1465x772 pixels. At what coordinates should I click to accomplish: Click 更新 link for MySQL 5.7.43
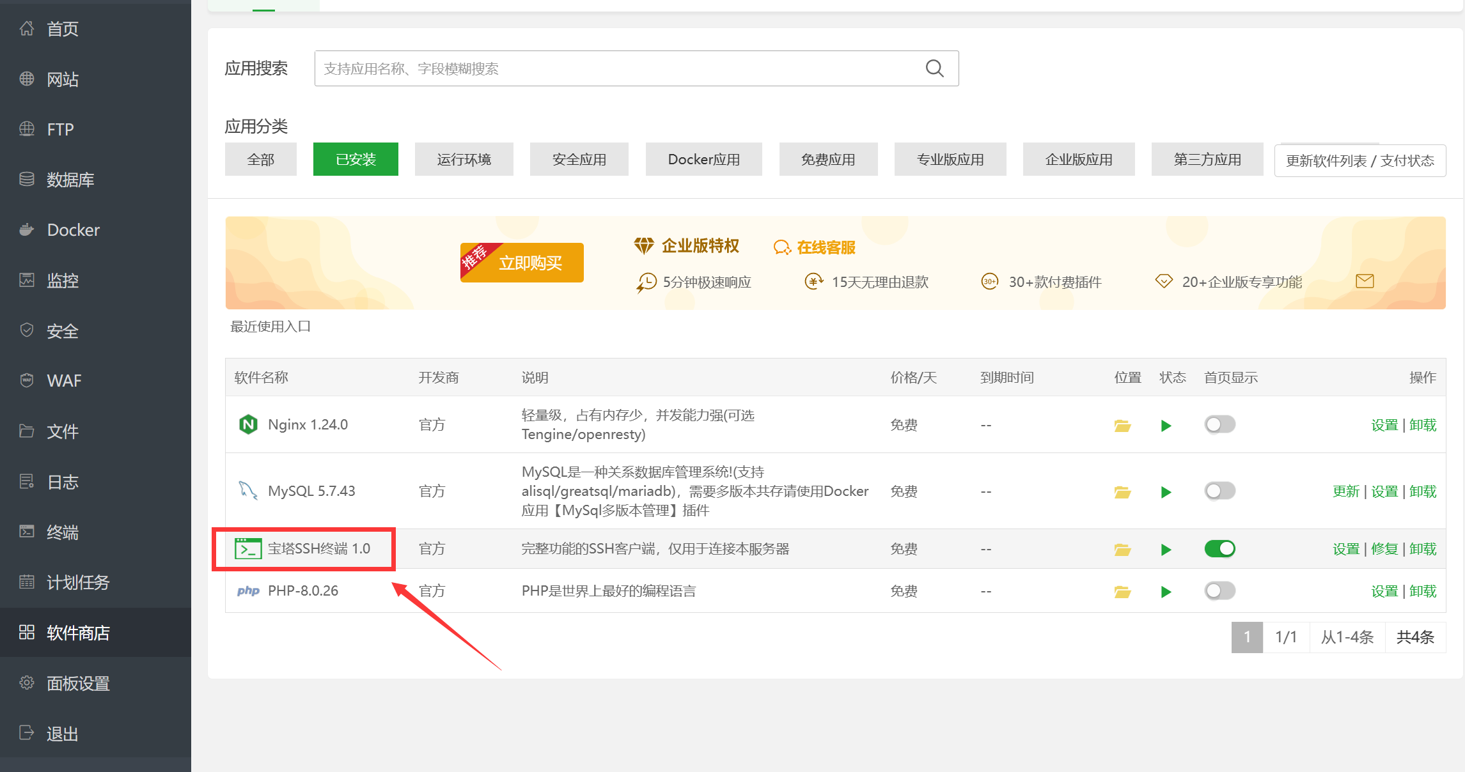tap(1346, 491)
